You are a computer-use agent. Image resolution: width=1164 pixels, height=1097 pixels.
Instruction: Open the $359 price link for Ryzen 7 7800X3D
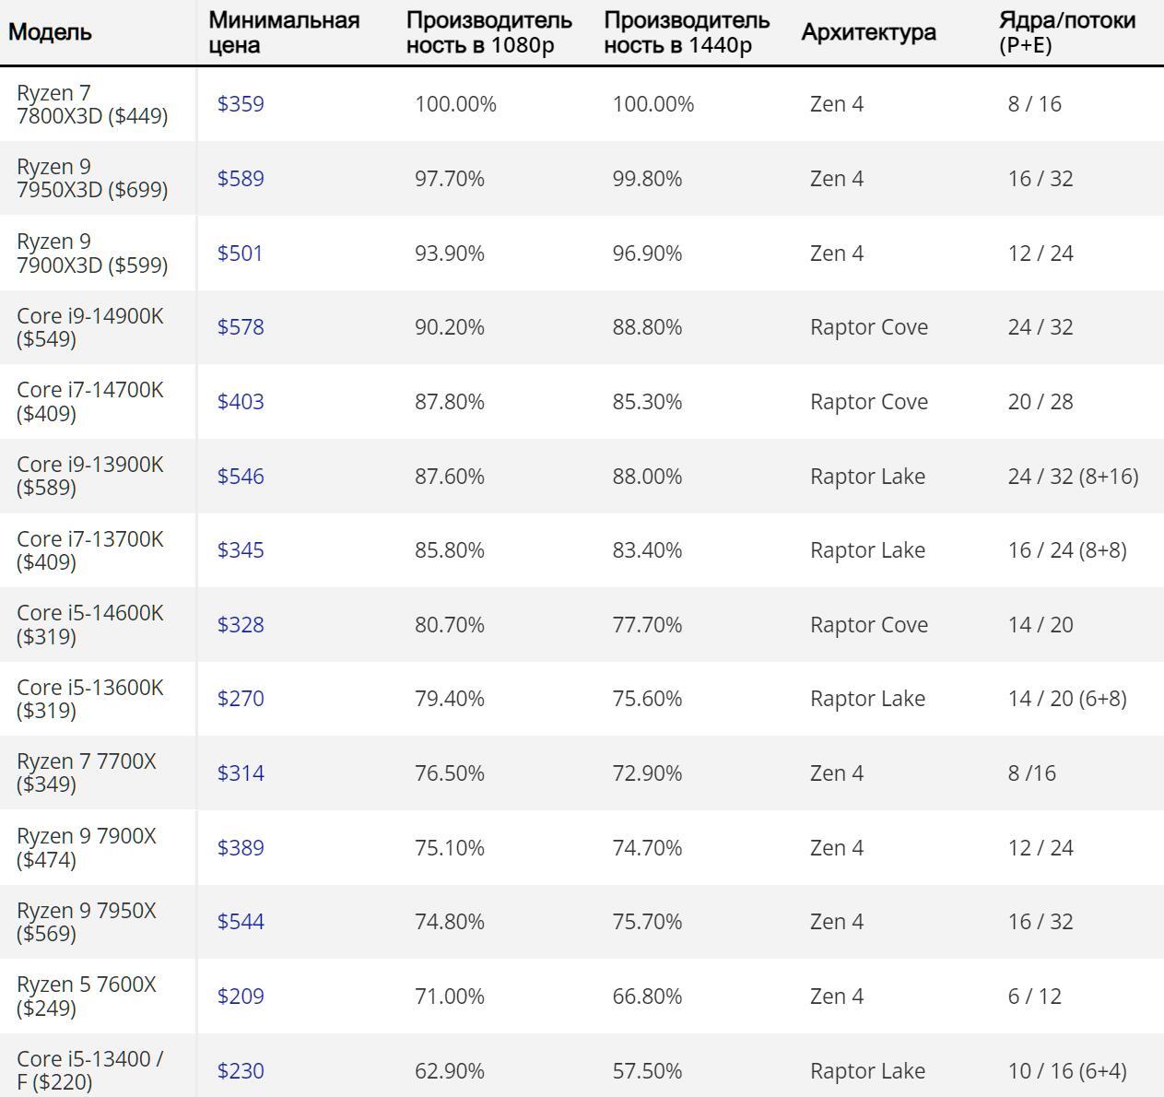[x=241, y=104]
